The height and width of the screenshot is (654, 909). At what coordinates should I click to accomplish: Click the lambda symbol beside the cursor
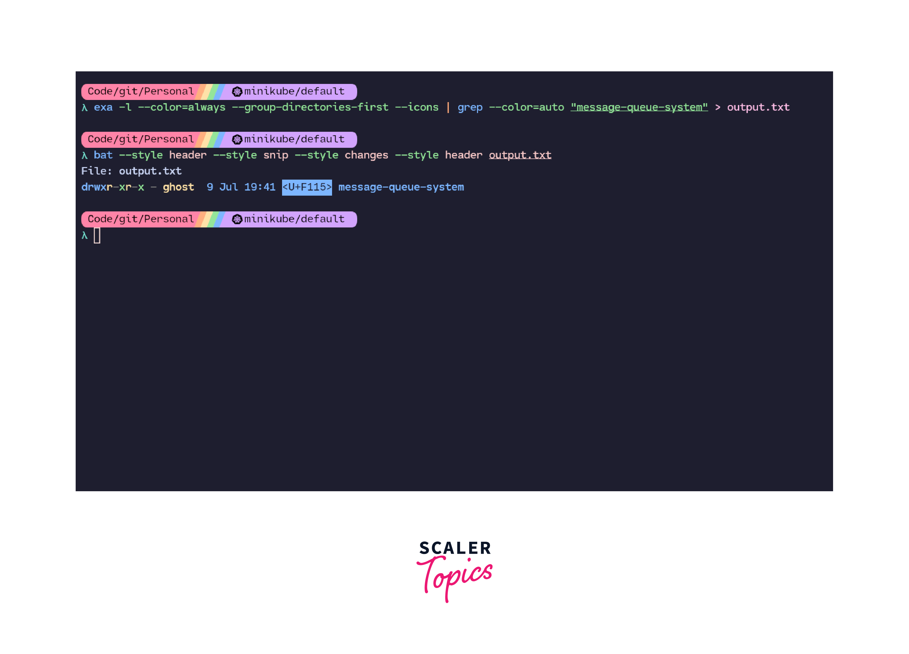84,235
